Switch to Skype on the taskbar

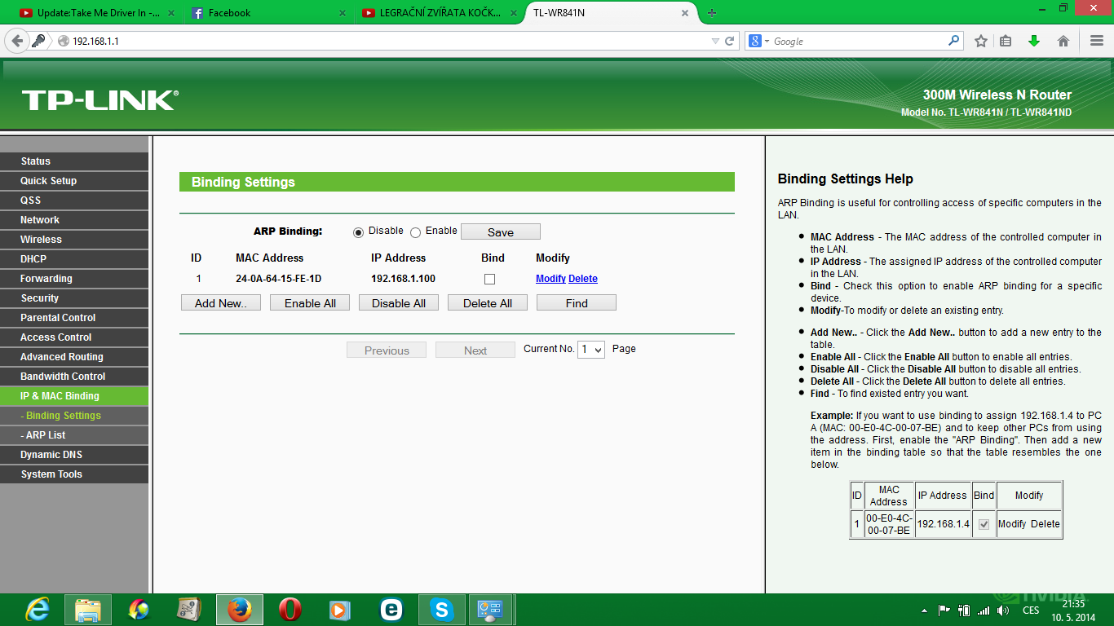pos(442,610)
